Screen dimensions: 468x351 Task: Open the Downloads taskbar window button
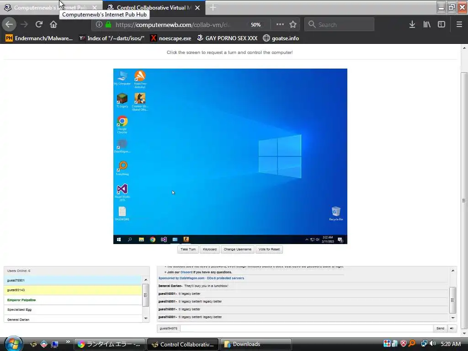coord(256,345)
